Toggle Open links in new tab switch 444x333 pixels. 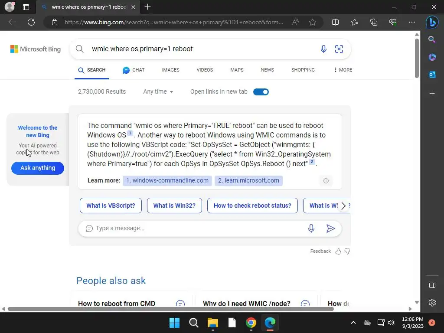[261, 92]
